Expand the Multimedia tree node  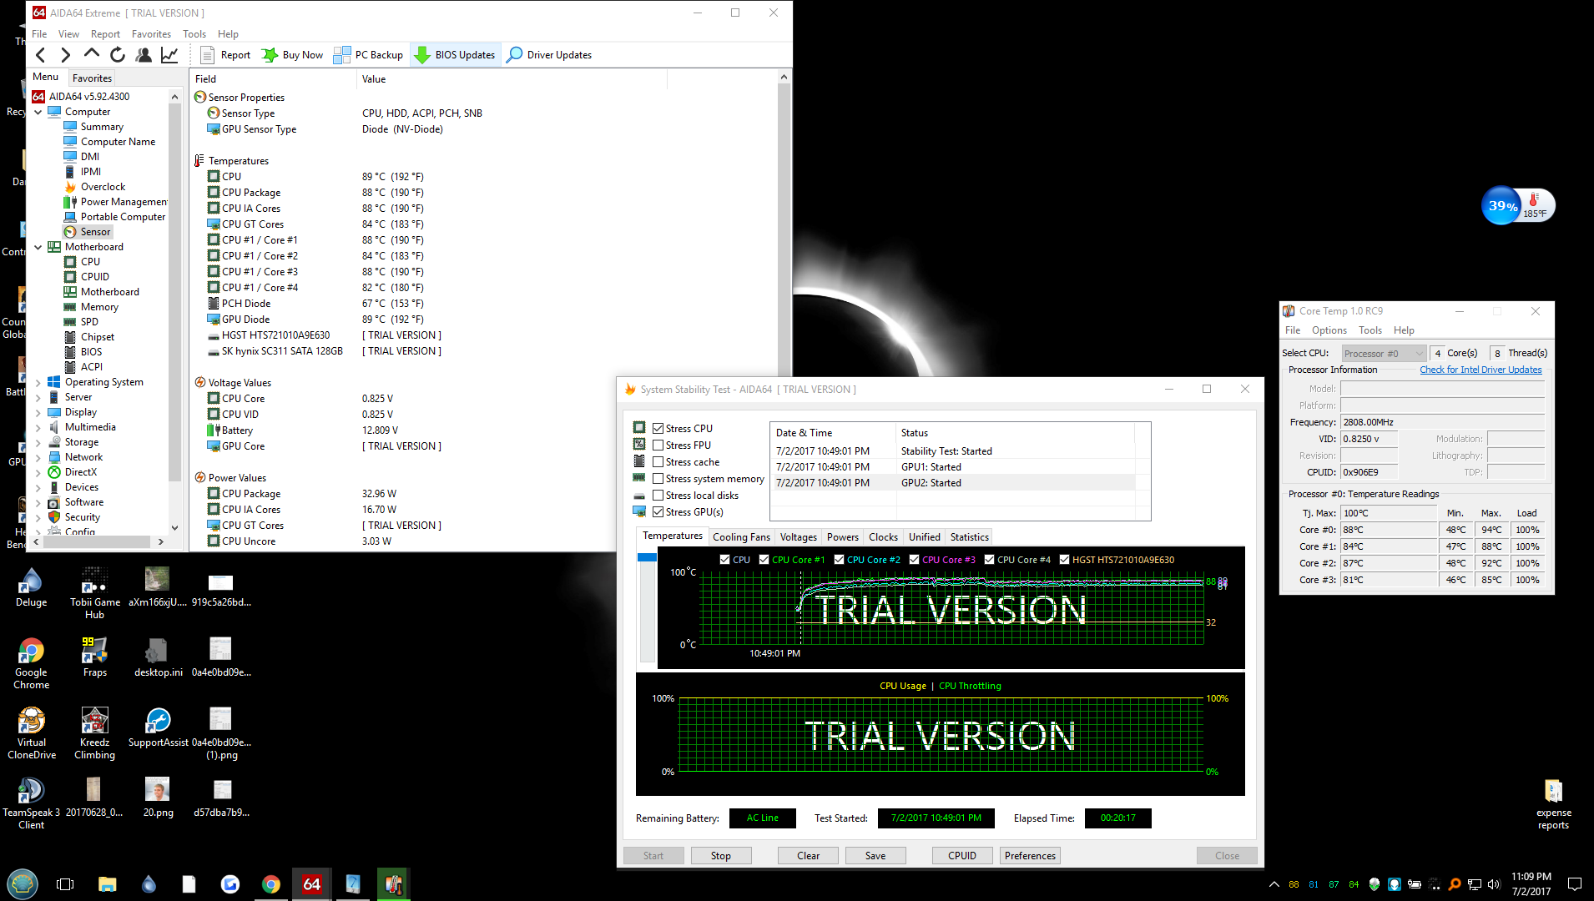click(38, 427)
